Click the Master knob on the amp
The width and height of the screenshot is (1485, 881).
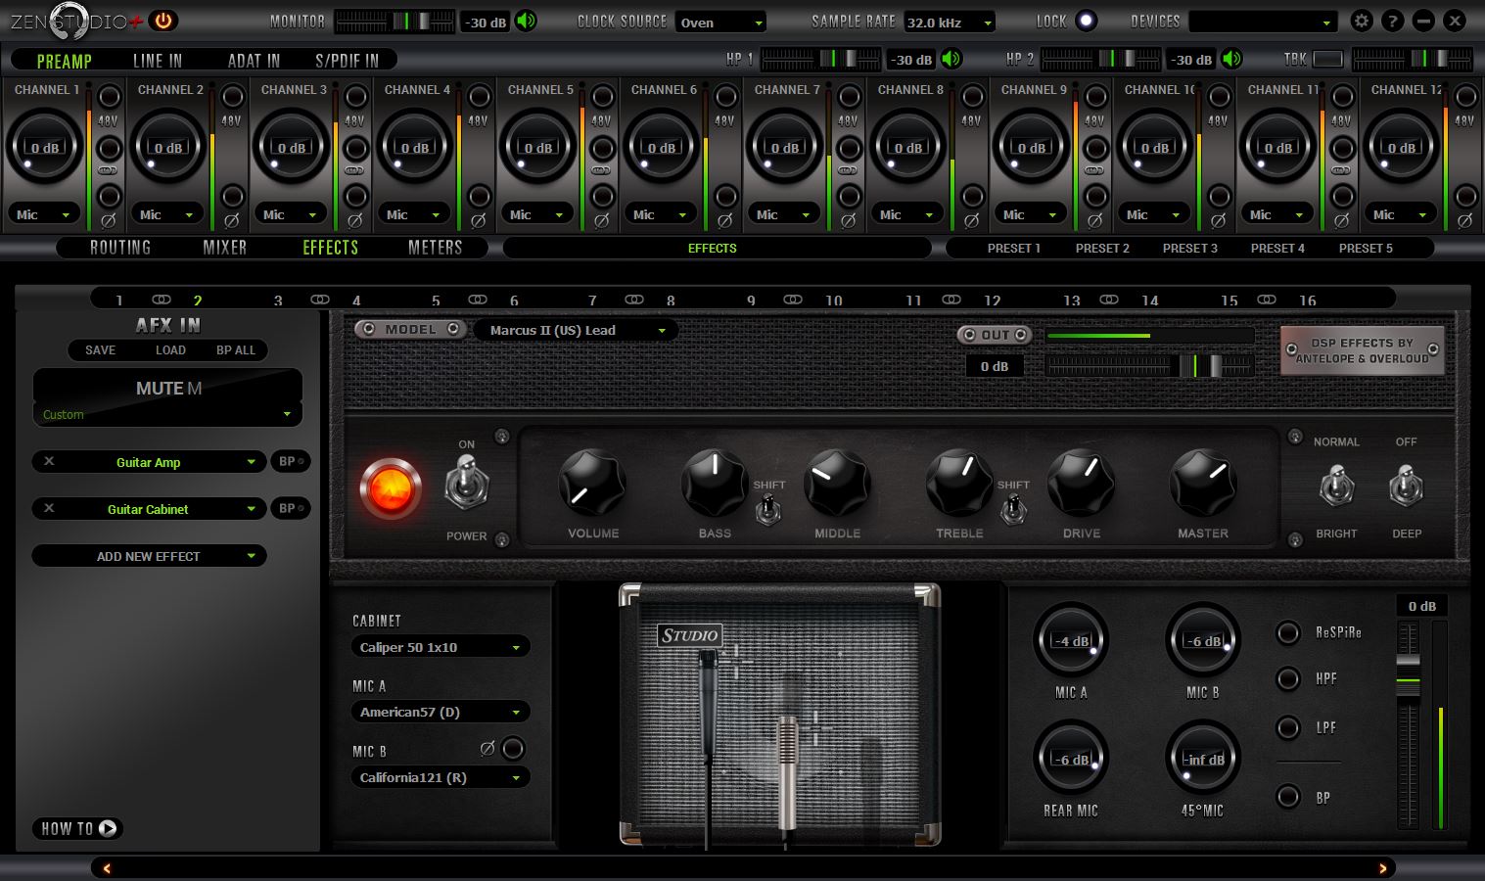click(1203, 483)
